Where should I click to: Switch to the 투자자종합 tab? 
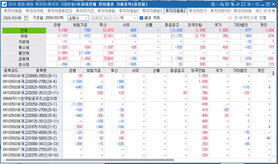[x=106, y=11]
